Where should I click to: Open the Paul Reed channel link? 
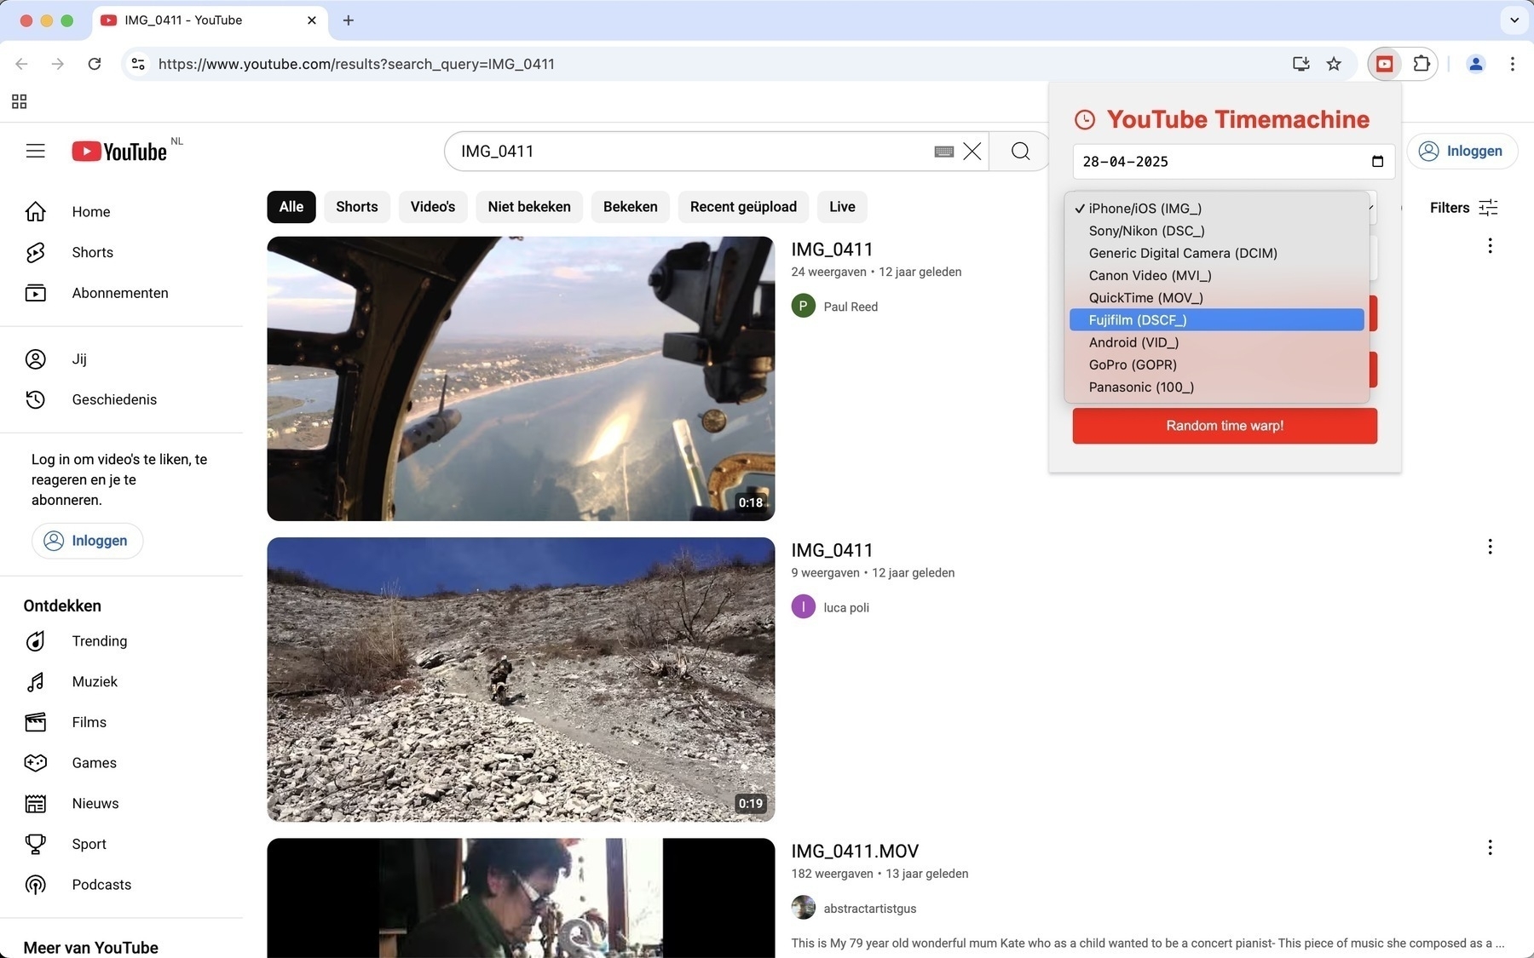click(850, 307)
